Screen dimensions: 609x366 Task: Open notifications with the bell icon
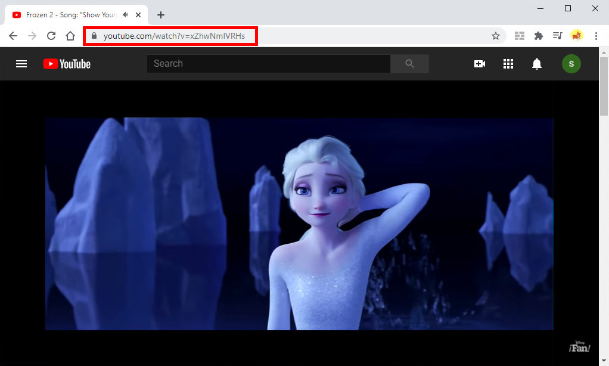[537, 64]
